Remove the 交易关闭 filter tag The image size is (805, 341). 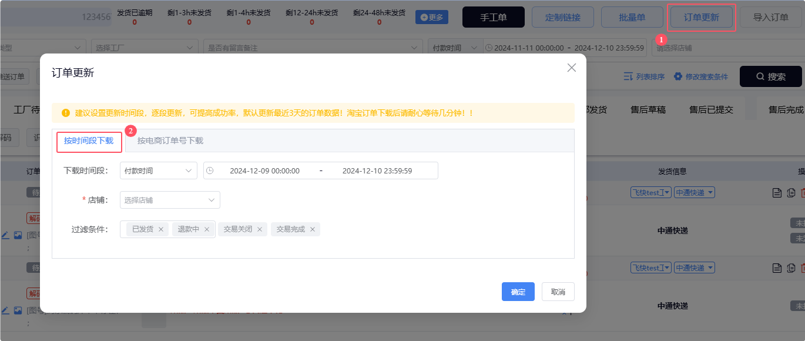pyautogui.click(x=260, y=229)
